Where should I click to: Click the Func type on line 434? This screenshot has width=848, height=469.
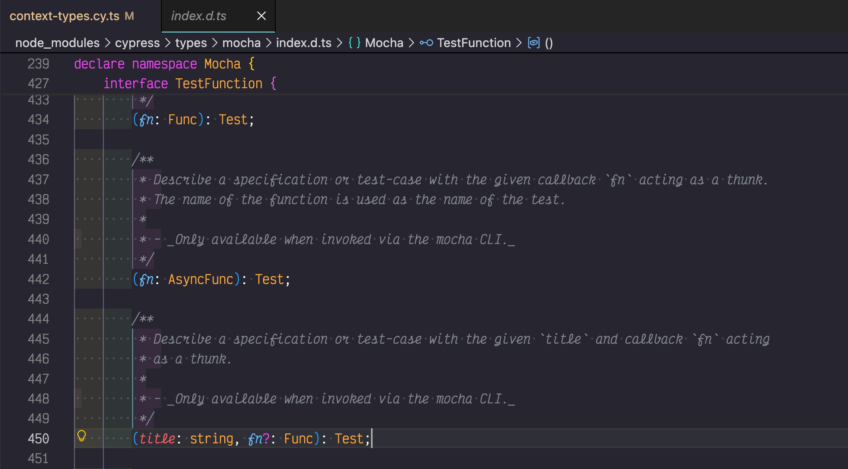tap(183, 119)
